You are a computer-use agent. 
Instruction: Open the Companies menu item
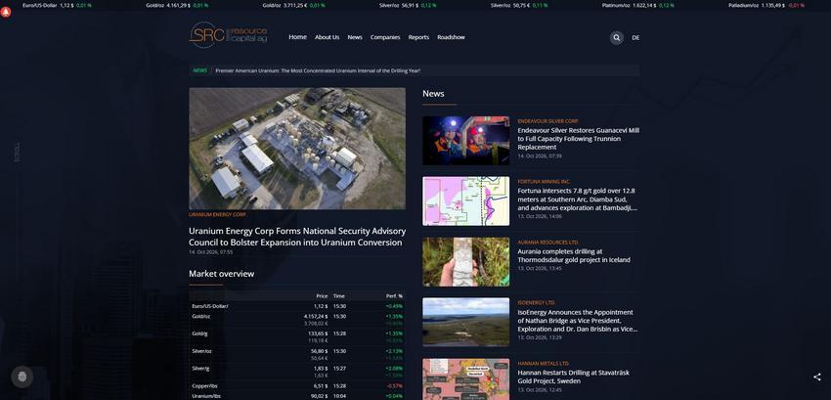pos(385,37)
